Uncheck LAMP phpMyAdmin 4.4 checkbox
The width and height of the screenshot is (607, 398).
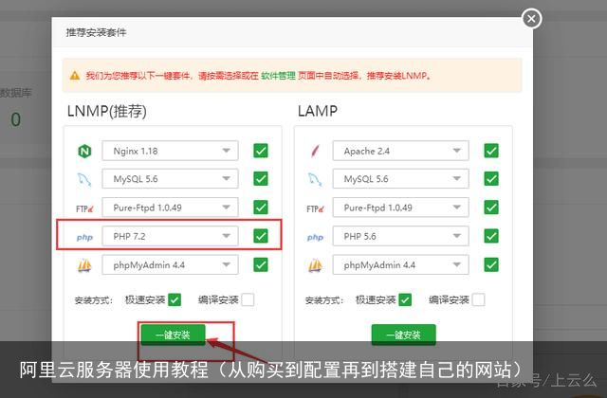pyautogui.click(x=491, y=265)
